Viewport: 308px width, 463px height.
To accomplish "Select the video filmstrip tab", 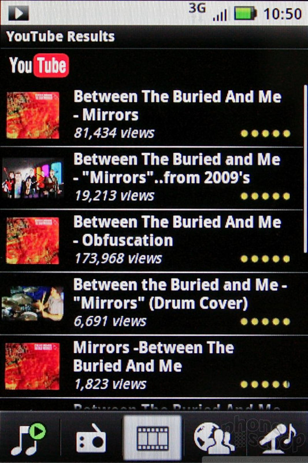I will pyautogui.click(x=153, y=438).
